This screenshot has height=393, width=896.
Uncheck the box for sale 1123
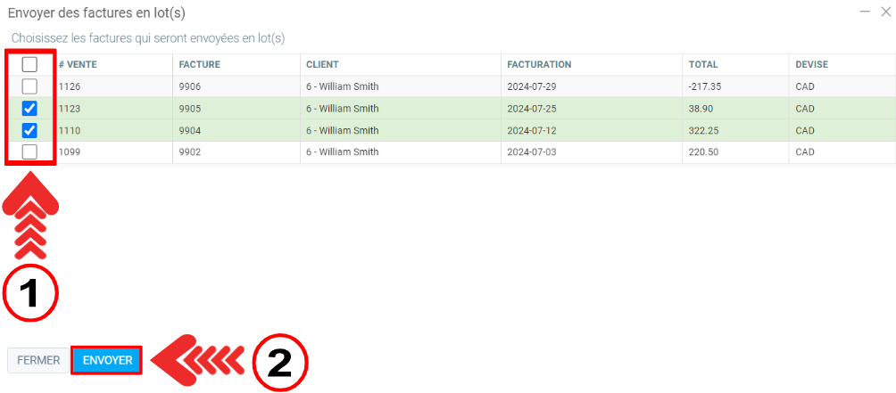[29, 108]
